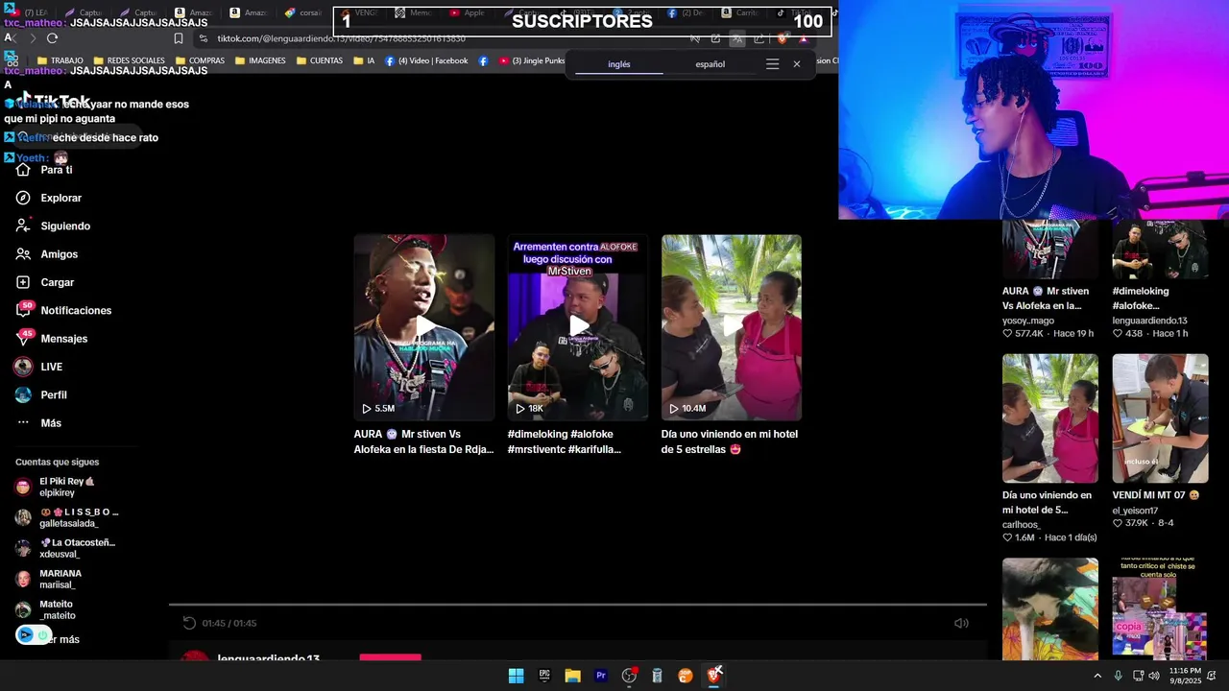1229x691 pixels.
Task: Show hidden system tray icons
Action: tap(1097, 676)
